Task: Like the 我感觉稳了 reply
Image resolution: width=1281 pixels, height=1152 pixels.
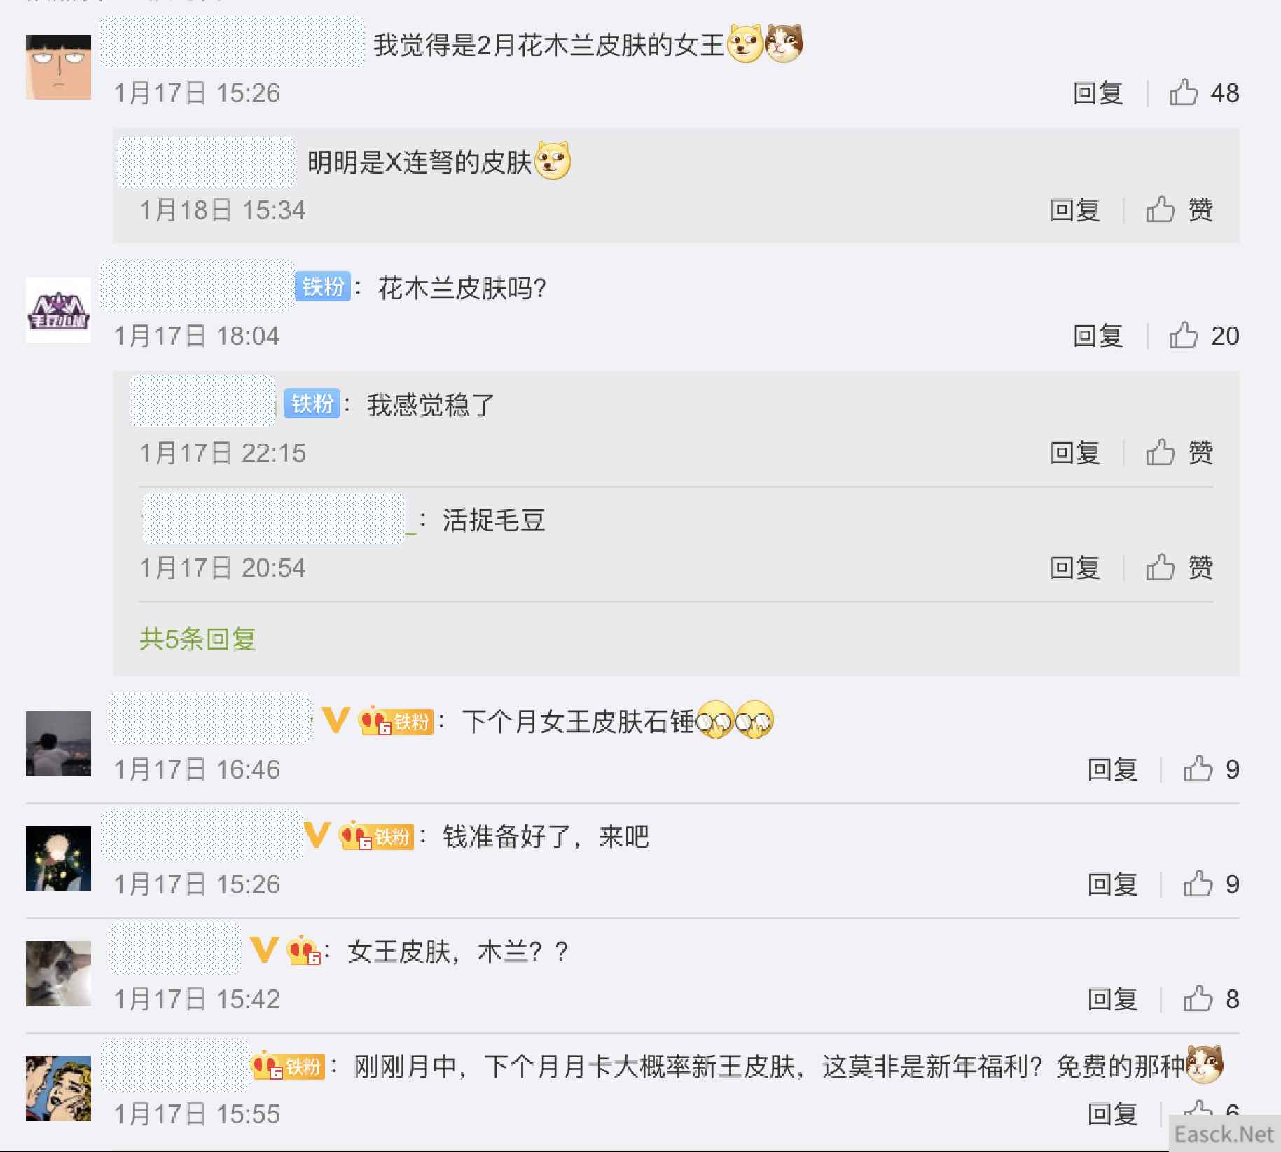Action: [1179, 453]
